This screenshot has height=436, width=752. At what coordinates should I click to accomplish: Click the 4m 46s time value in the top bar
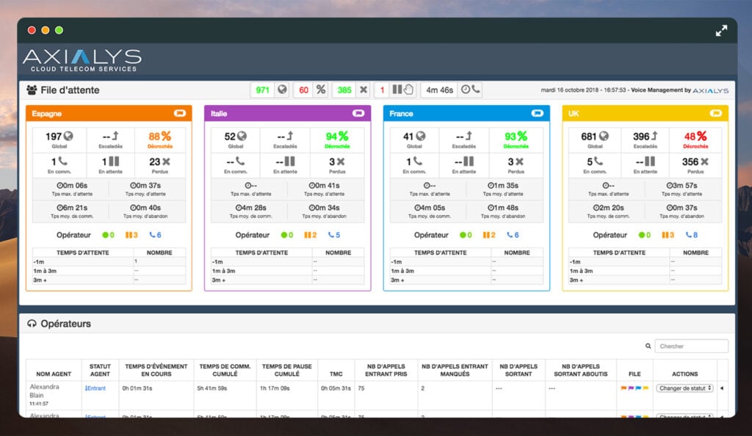[x=439, y=90]
